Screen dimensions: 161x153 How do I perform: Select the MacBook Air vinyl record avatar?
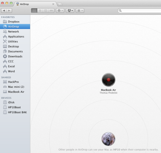pos(108,80)
